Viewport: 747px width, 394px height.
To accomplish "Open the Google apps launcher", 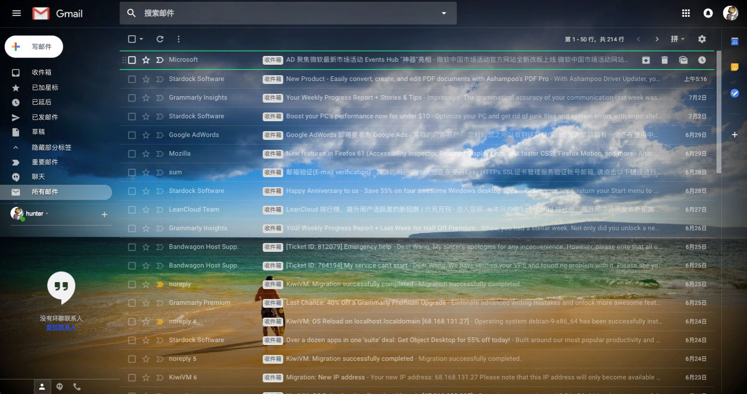I will [x=686, y=13].
